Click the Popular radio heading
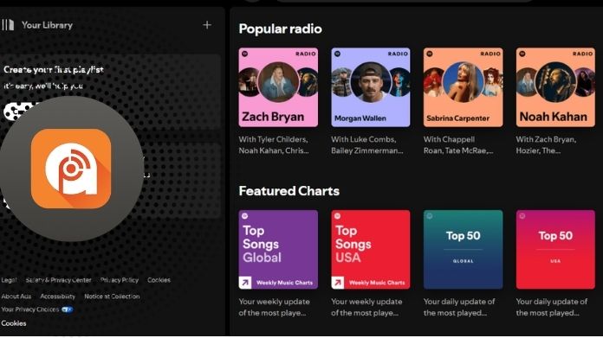 click(x=281, y=29)
